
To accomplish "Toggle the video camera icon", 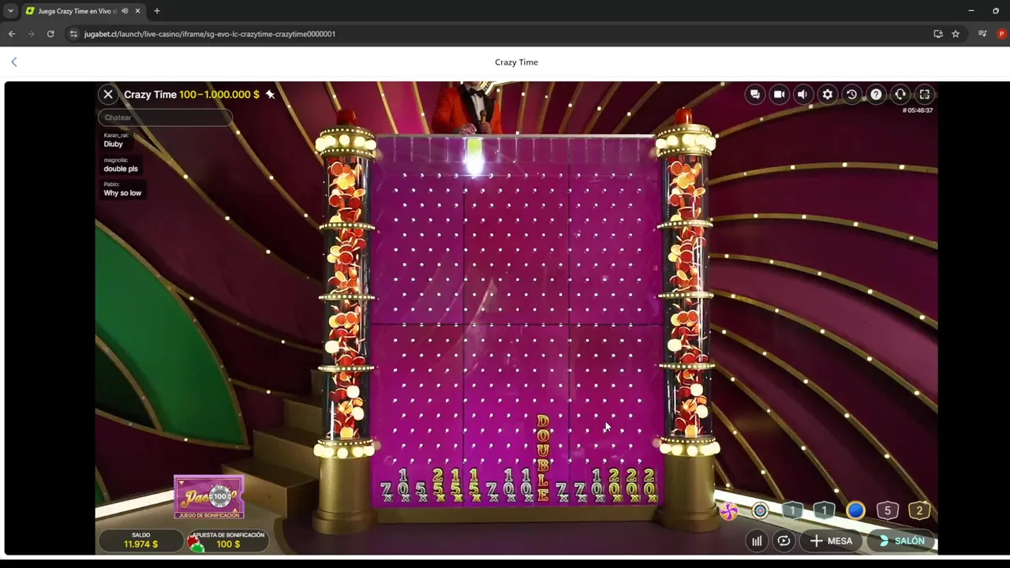I will click(x=779, y=94).
